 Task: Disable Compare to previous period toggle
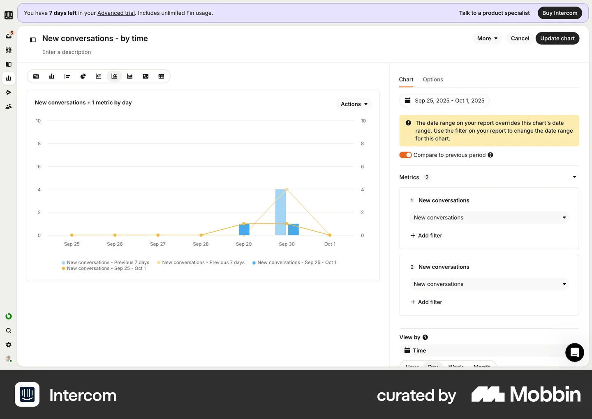405,155
